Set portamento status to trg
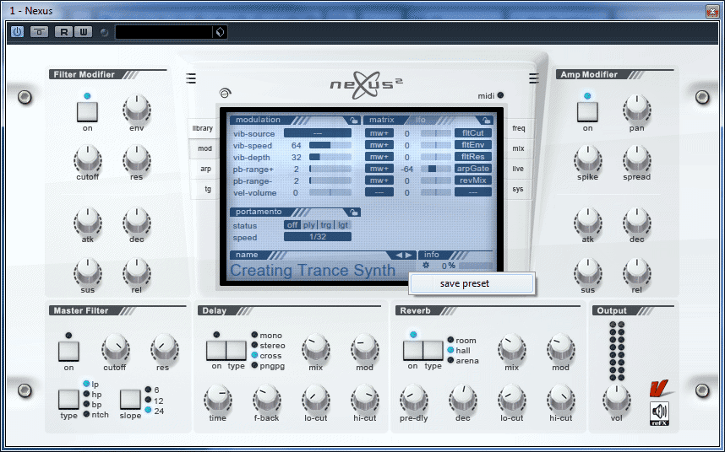The image size is (725, 452). click(326, 225)
